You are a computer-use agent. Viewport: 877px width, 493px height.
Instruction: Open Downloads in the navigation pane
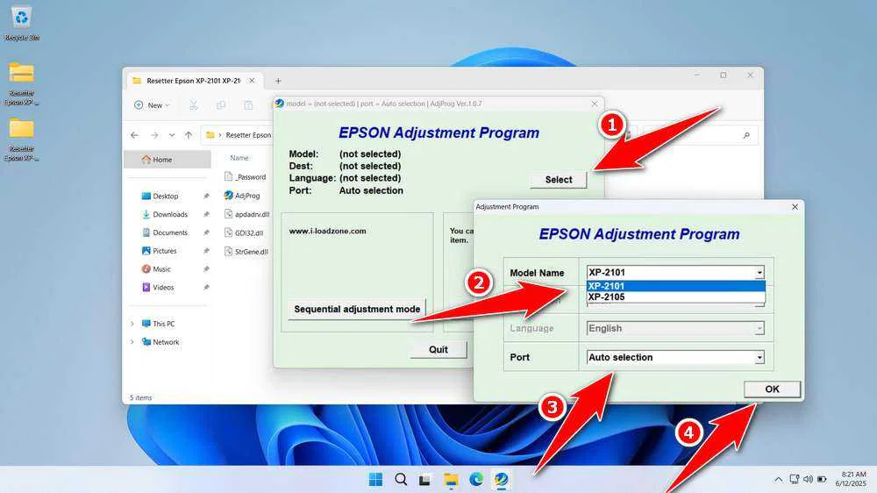pos(170,214)
